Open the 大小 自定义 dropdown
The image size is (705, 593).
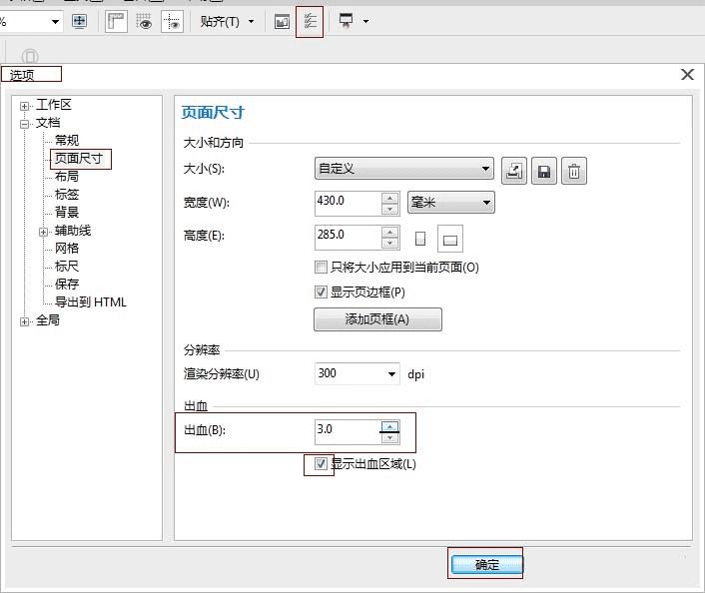(x=404, y=169)
